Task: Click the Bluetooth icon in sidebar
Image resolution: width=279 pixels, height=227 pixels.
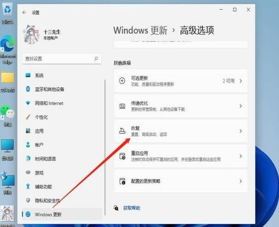Action: coord(28,89)
